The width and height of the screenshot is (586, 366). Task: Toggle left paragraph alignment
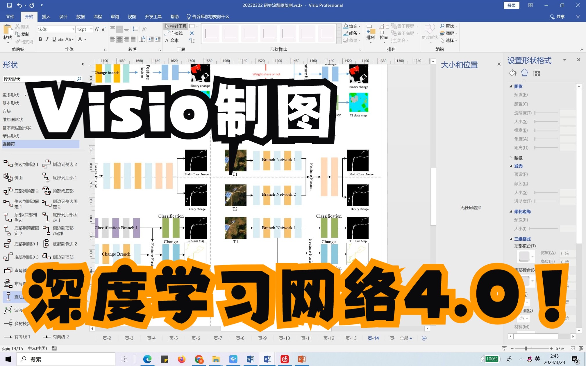pos(112,39)
